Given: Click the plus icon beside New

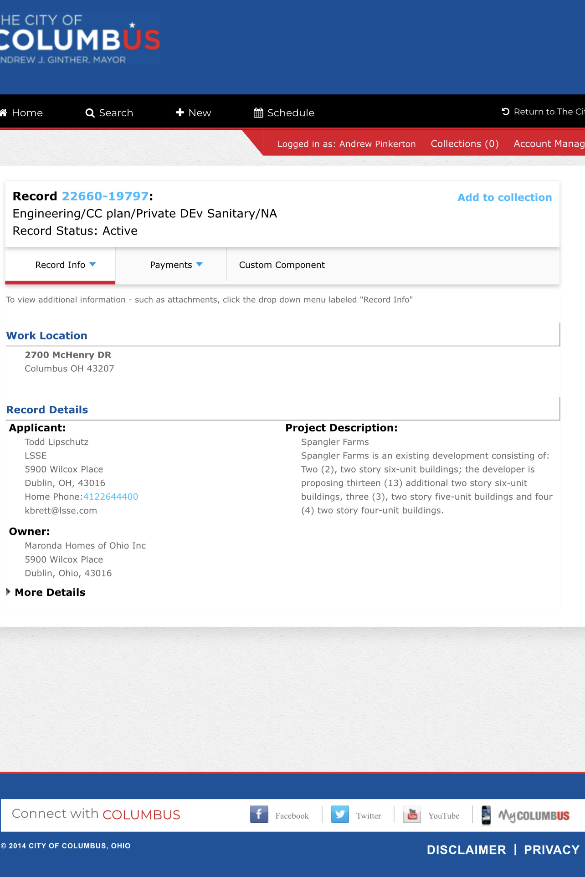Looking at the screenshot, I should pyautogui.click(x=180, y=113).
